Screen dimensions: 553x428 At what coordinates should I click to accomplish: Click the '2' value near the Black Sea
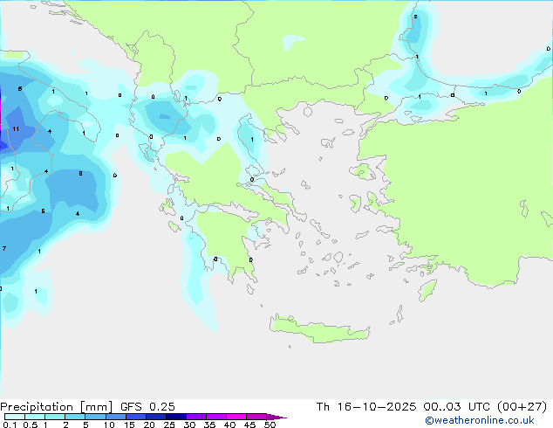(x=415, y=17)
